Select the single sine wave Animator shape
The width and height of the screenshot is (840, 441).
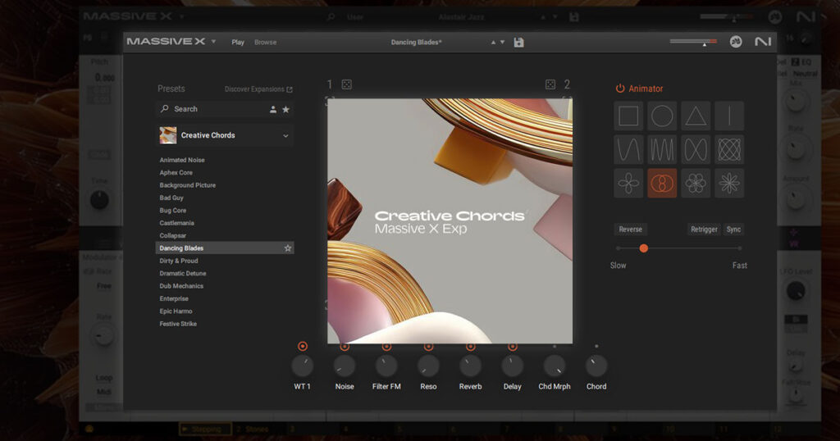(628, 149)
